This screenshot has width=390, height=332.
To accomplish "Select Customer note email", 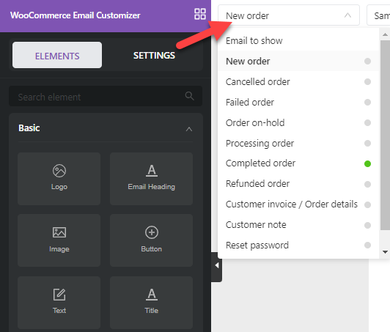I will coord(298,225).
